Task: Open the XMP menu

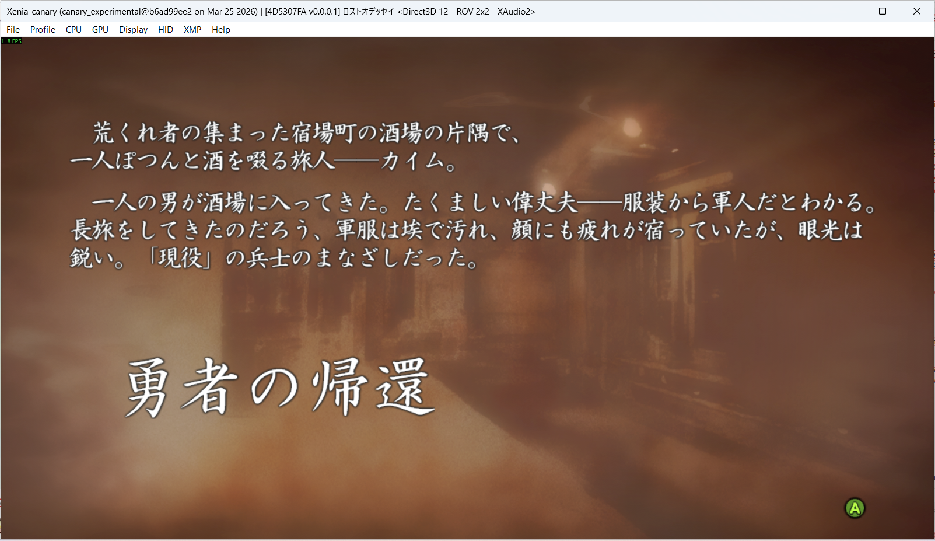Action: click(x=192, y=30)
